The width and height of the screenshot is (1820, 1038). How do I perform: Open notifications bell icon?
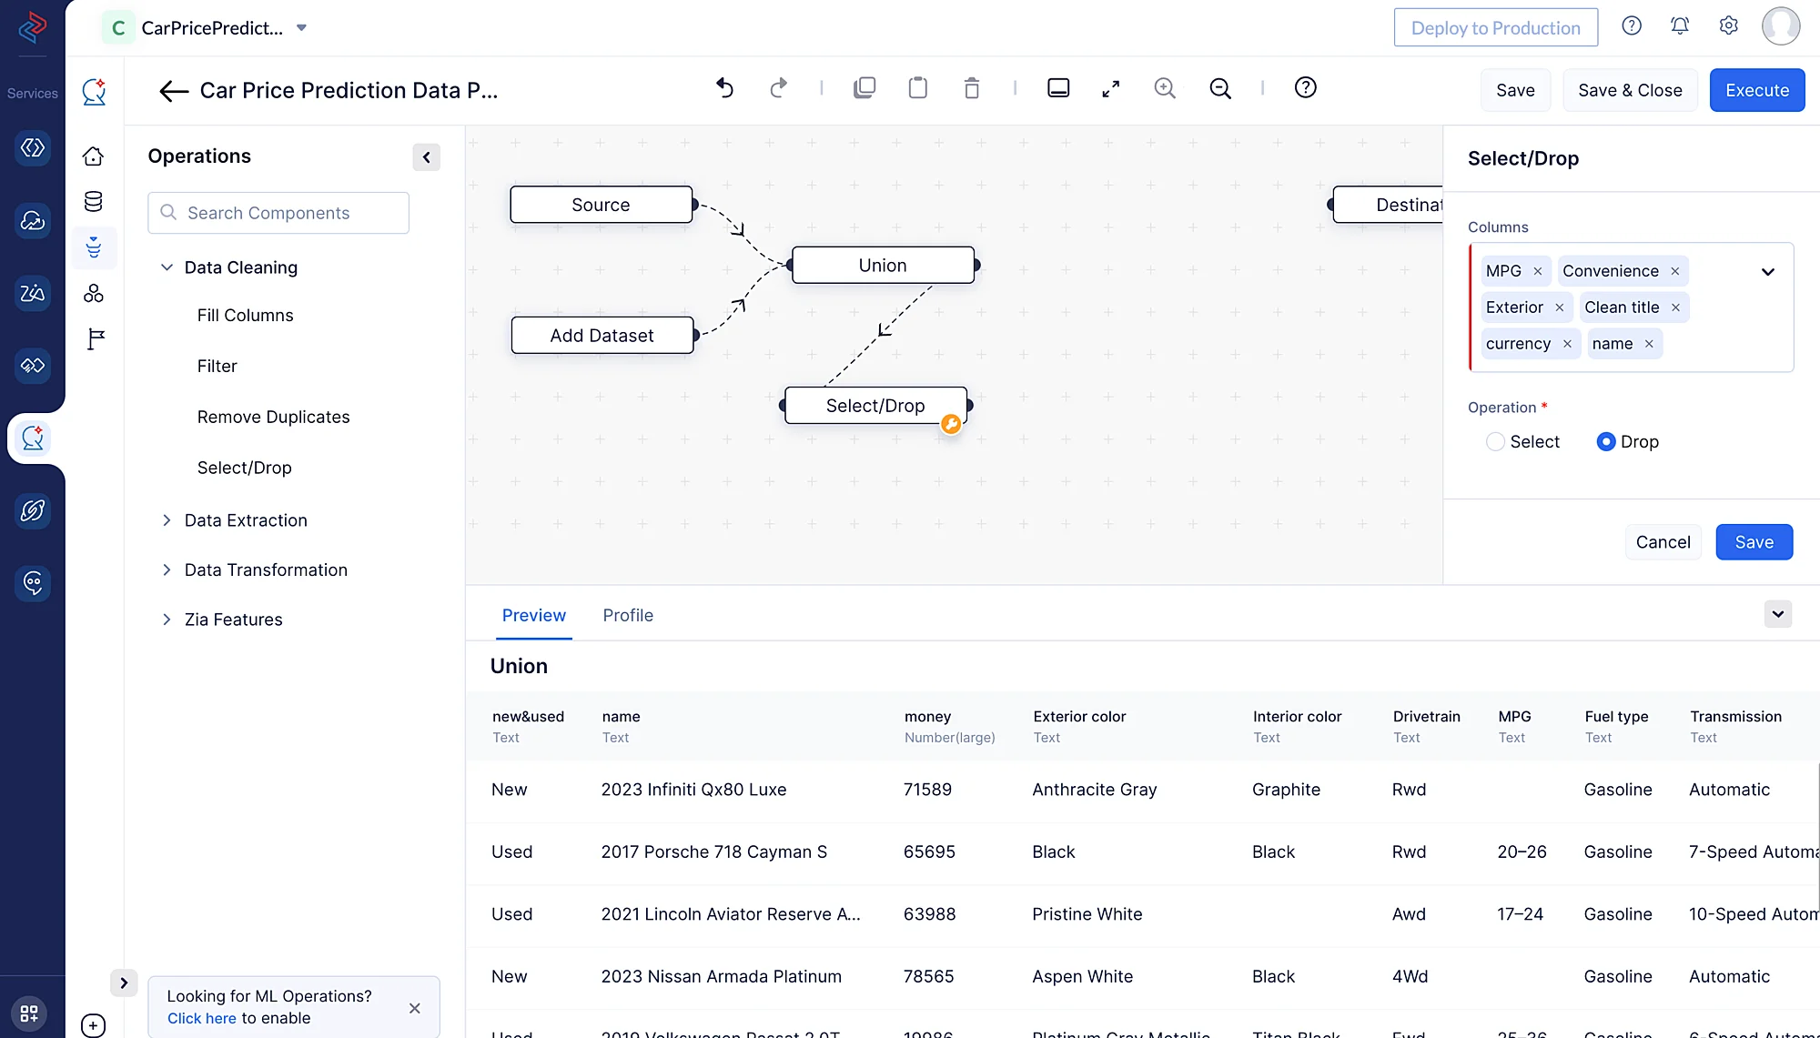point(1680,25)
